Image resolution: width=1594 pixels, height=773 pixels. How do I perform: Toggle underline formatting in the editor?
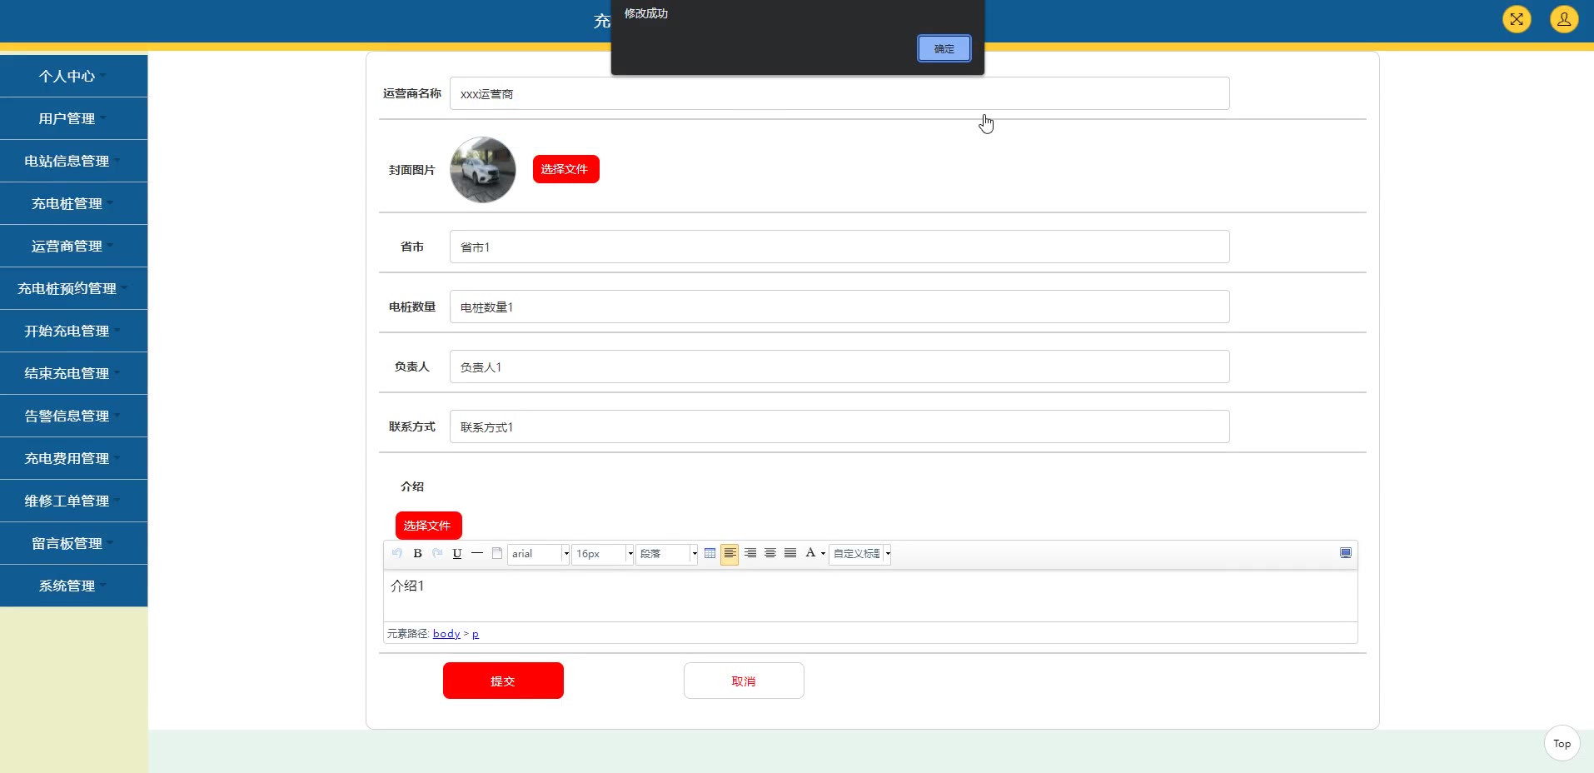pos(457,554)
